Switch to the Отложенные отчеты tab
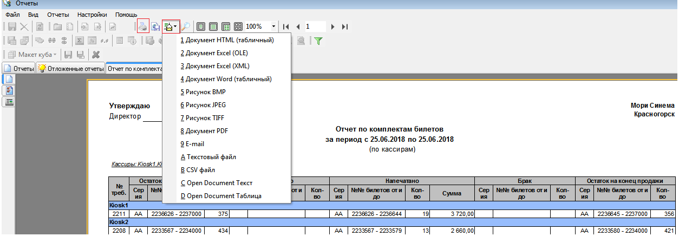679x236 pixels. click(x=71, y=69)
